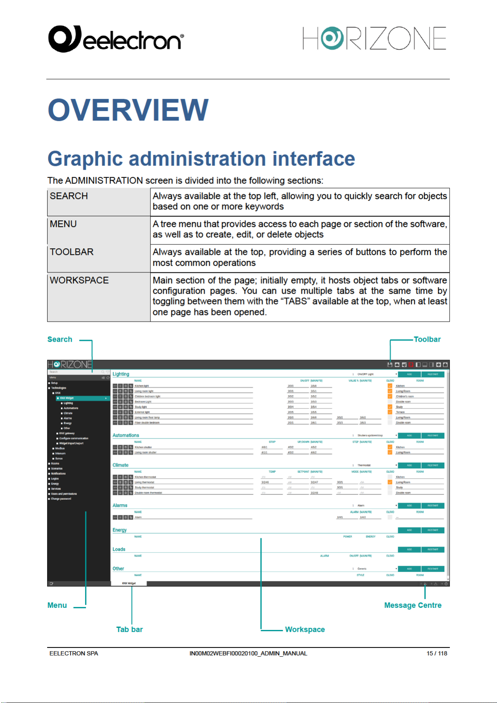This screenshot has height=703, width=497.
Task: Click the Kitchen light name field
Action: 193,386
